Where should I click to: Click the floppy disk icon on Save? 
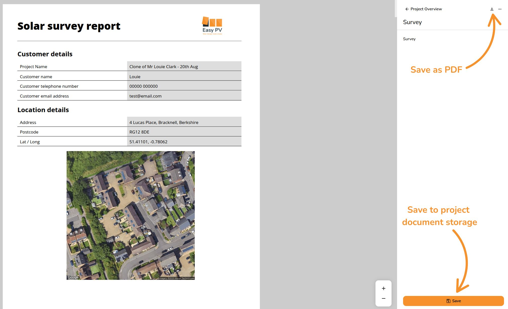(x=448, y=301)
